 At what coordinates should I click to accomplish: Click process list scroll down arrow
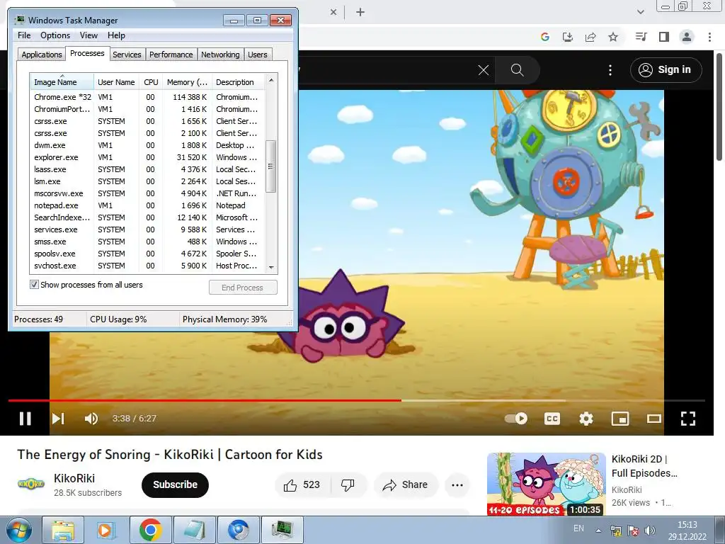(271, 267)
